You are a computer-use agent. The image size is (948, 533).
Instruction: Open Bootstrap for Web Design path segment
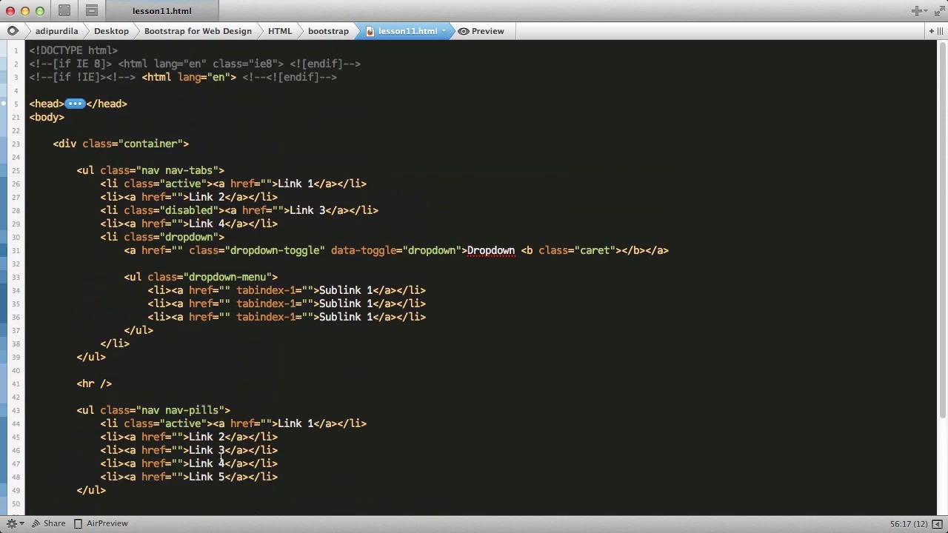pos(198,31)
